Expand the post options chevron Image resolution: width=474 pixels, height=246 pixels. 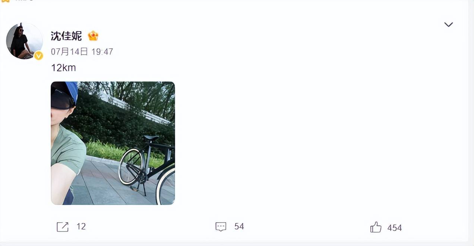tap(448, 25)
